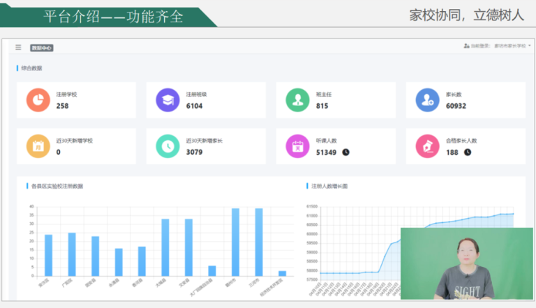
Task: Click the user icon beside 当前登录
Action: pyautogui.click(x=466, y=46)
